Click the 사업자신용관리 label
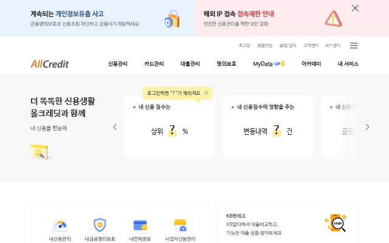The image size is (389, 243). [x=180, y=239]
